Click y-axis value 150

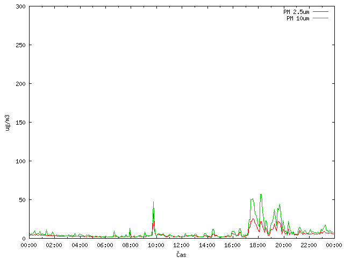click(20, 123)
